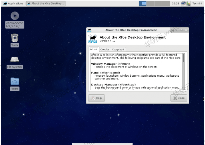Switch to the Copyright tab
Image resolution: width=205 pixels, height=145 pixels.
click(118, 49)
